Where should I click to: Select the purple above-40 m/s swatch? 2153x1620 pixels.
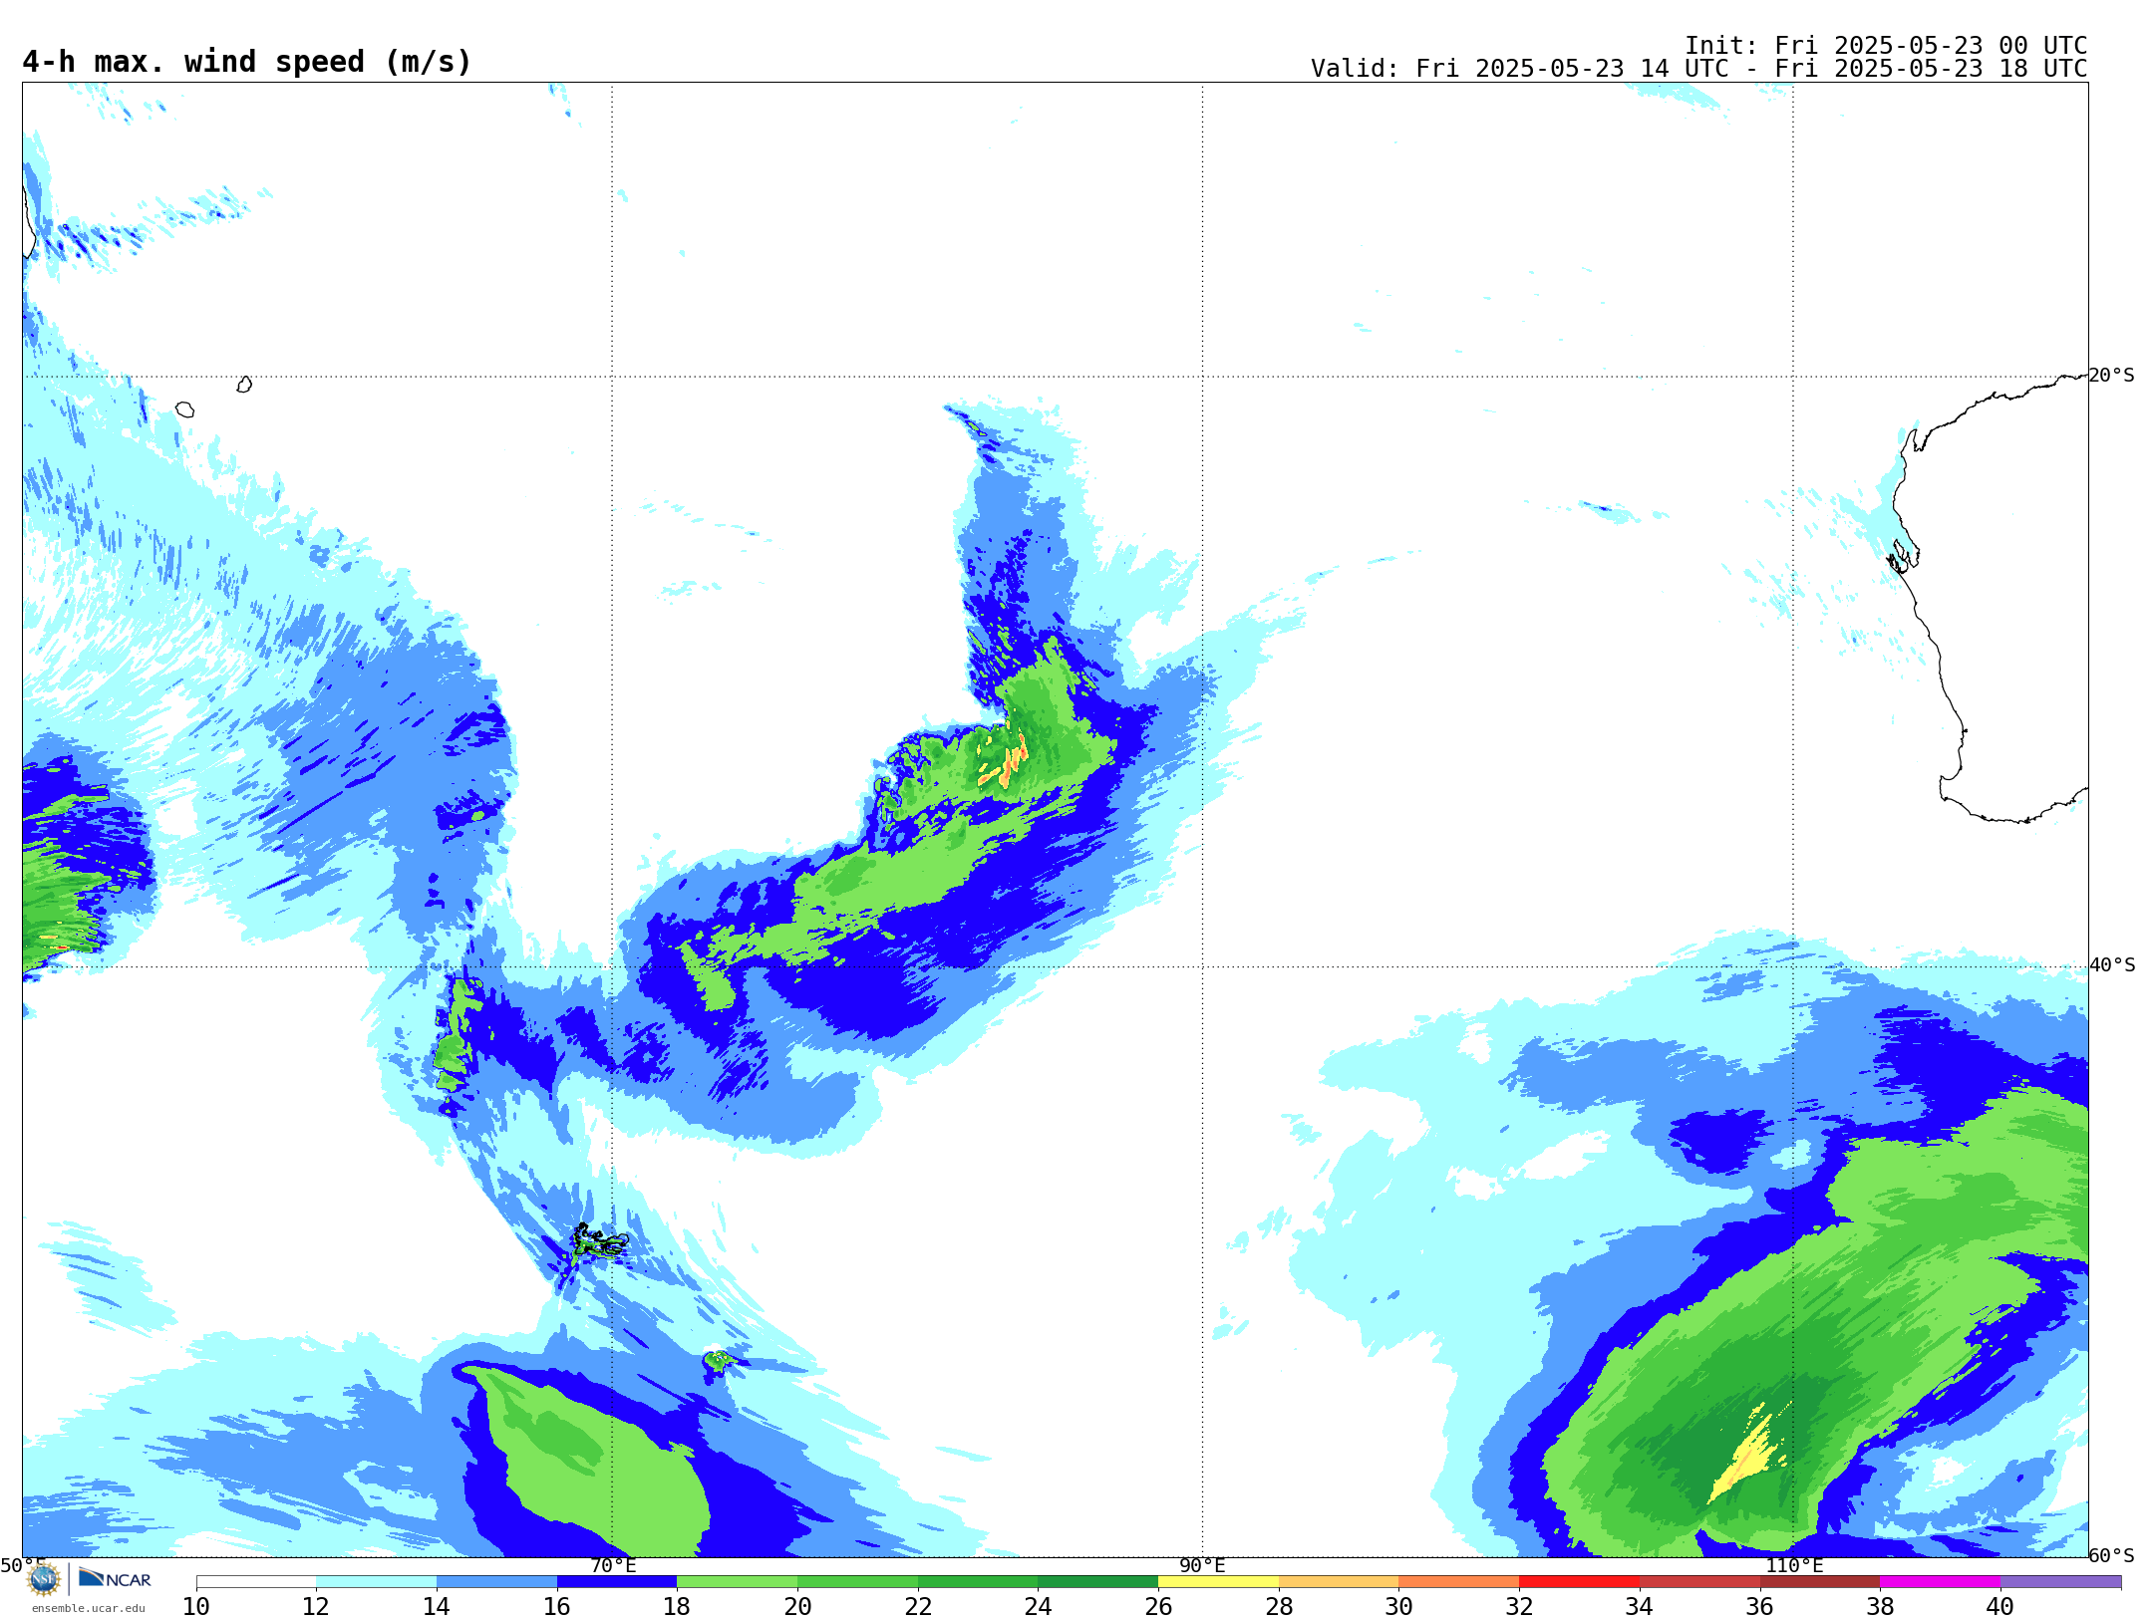[x=2060, y=1582]
